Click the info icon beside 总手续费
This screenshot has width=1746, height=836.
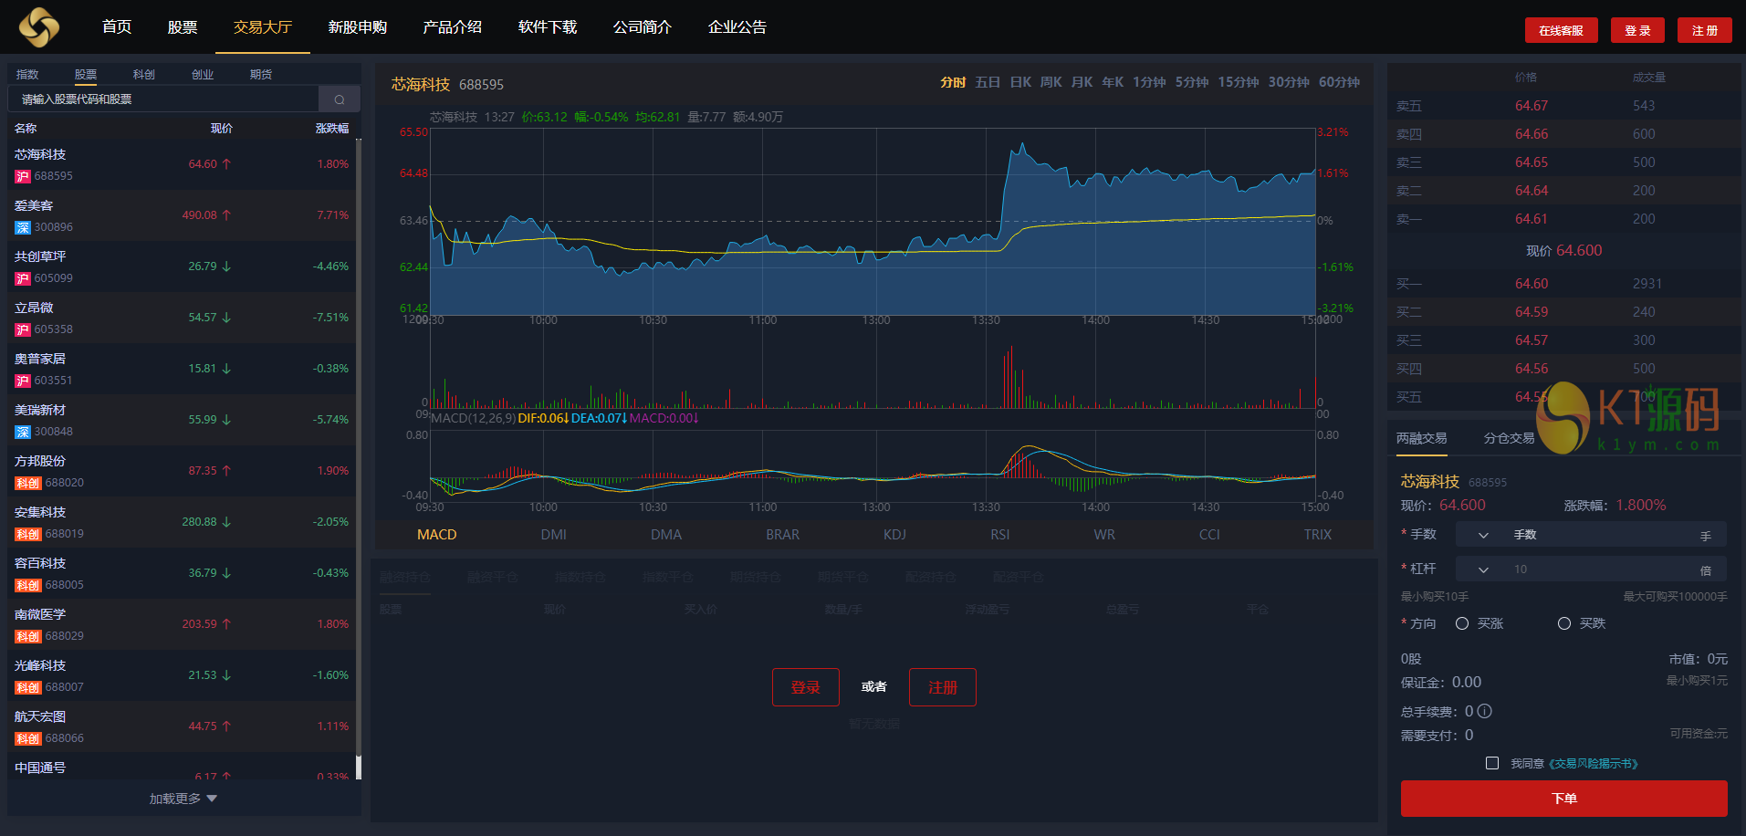(x=1485, y=711)
